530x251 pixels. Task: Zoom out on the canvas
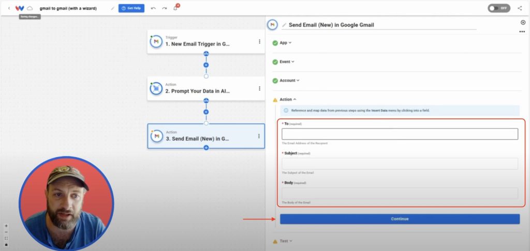[x=6, y=232]
